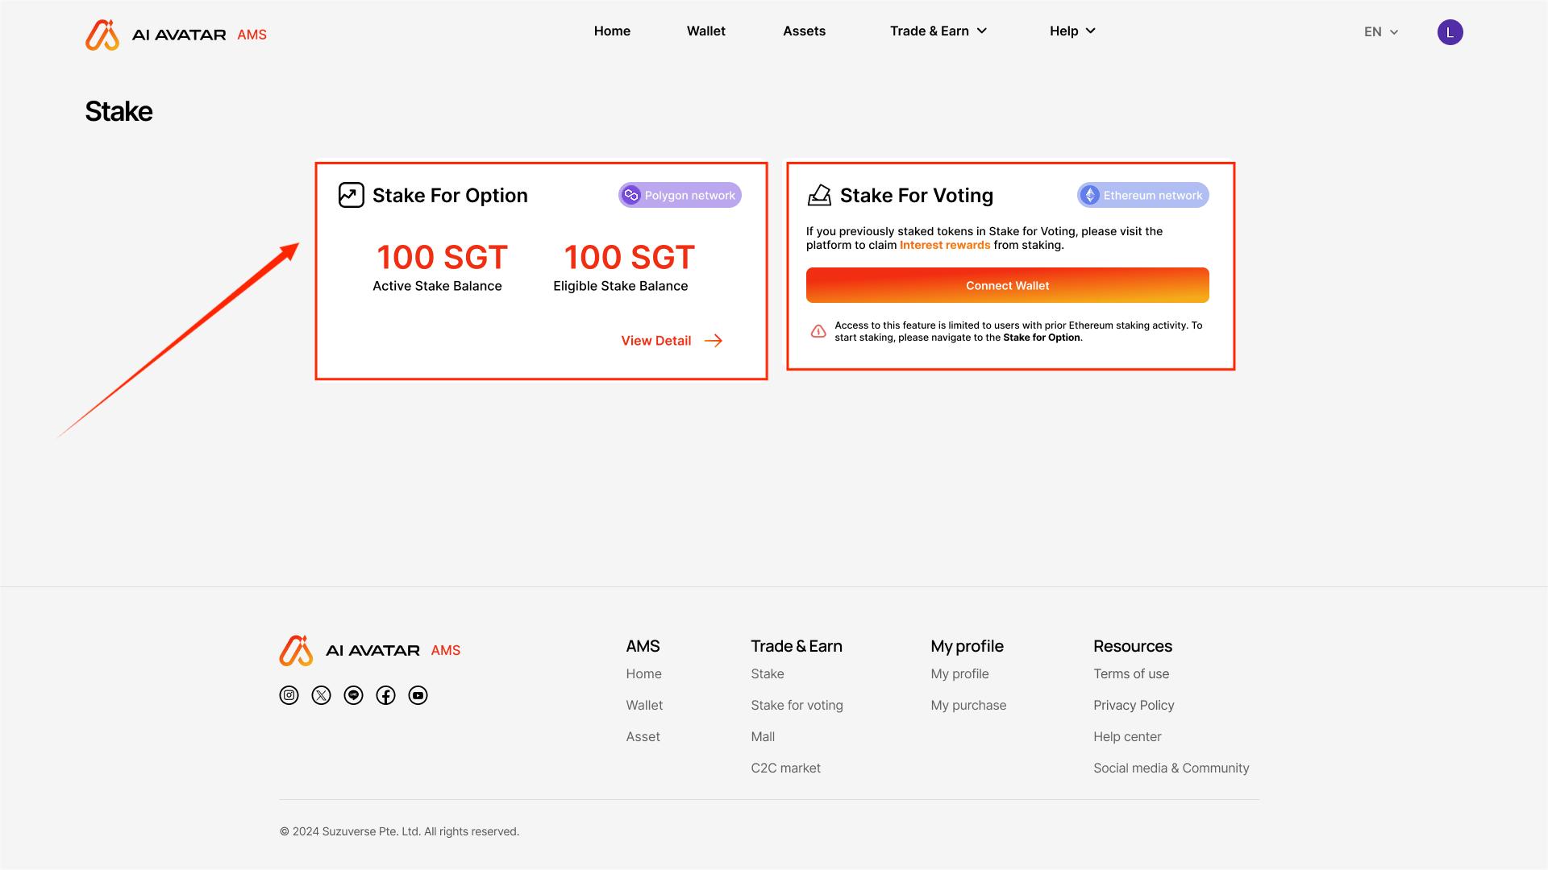Screen dimensions: 1548x870
Task: Open the user profile avatar L
Action: [1450, 32]
